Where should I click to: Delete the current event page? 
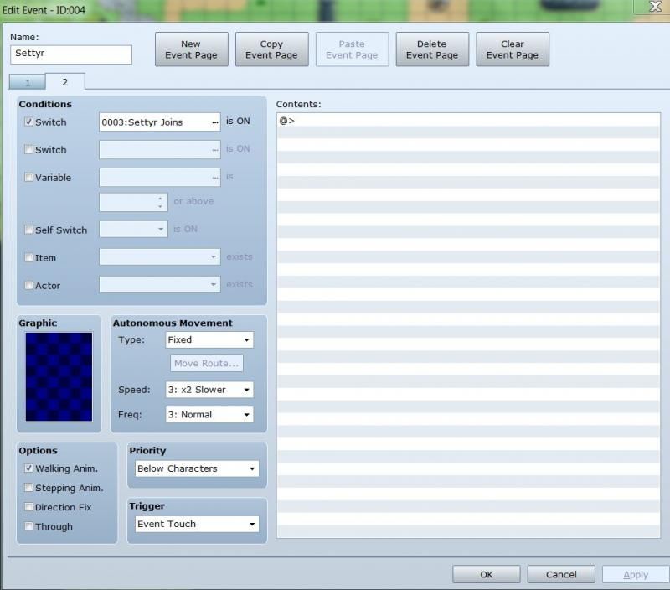coord(431,49)
